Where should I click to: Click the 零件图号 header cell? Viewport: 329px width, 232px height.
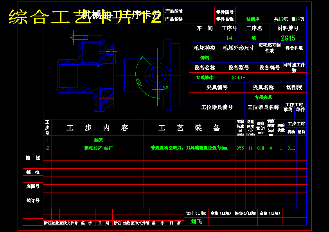[x=225, y=12]
